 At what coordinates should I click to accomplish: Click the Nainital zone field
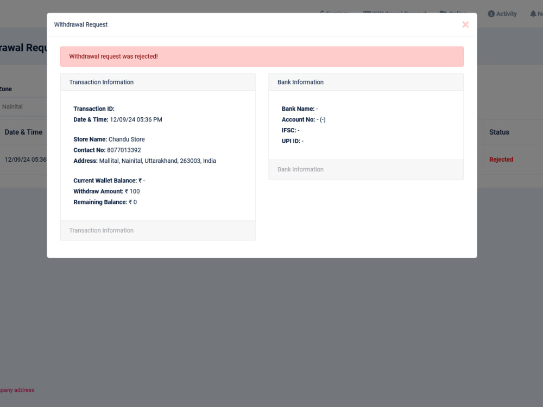(23, 106)
